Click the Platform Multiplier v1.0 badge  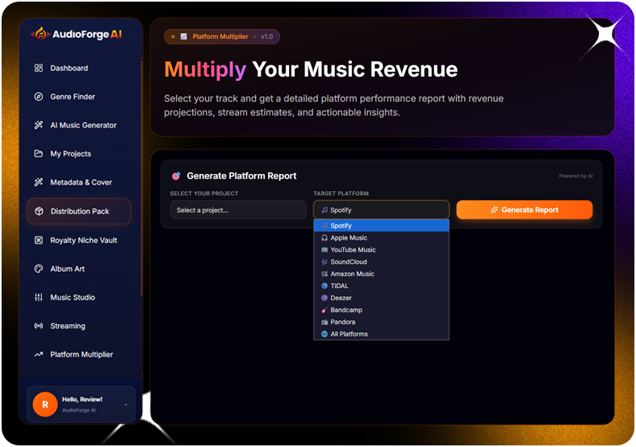point(222,36)
